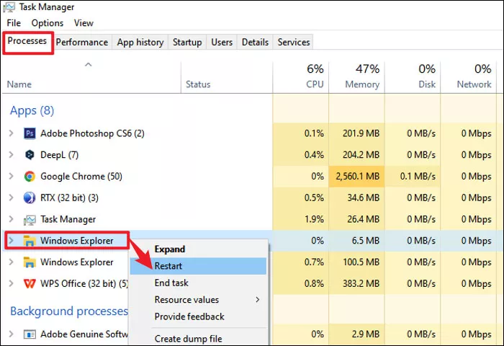The width and height of the screenshot is (504, 346).
Task: Choose Expand in the context menu
Action: [x=199, y=249]
